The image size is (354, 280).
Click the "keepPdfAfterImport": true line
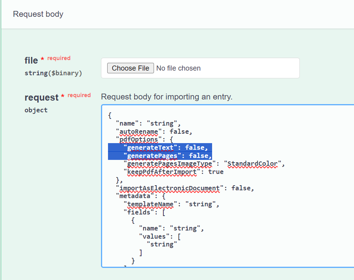173,172
